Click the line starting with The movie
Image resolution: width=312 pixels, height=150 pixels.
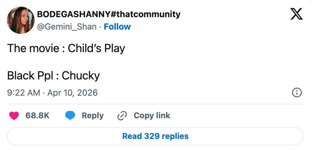pos(66,49)
